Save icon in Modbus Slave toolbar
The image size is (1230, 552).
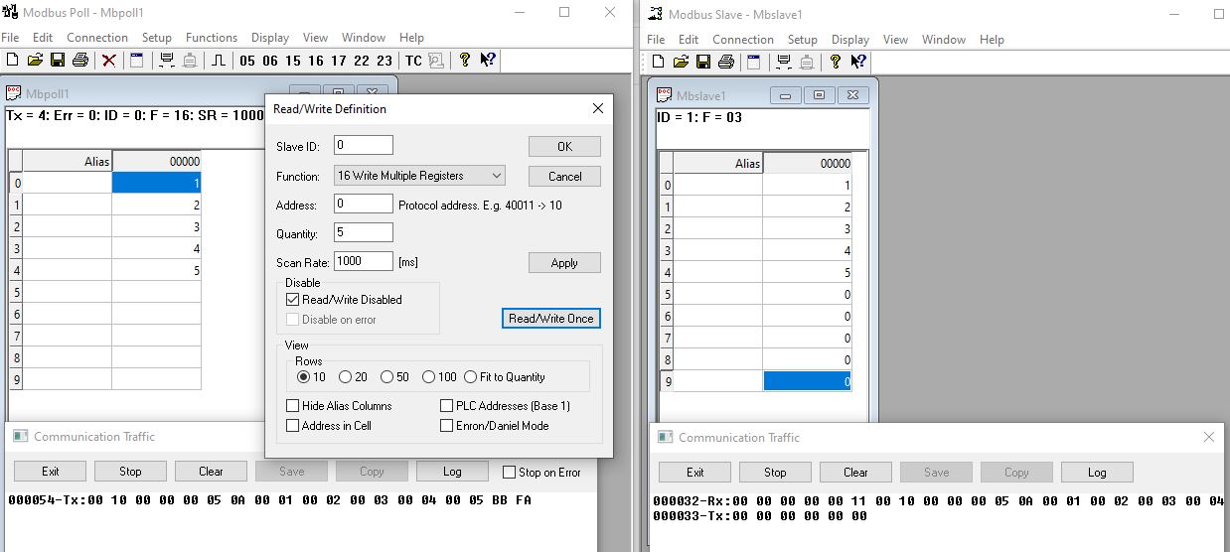tap(703, 62)
